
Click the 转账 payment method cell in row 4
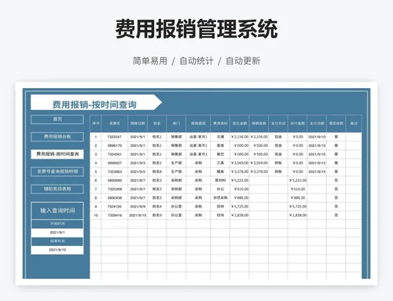click(278, 163)
